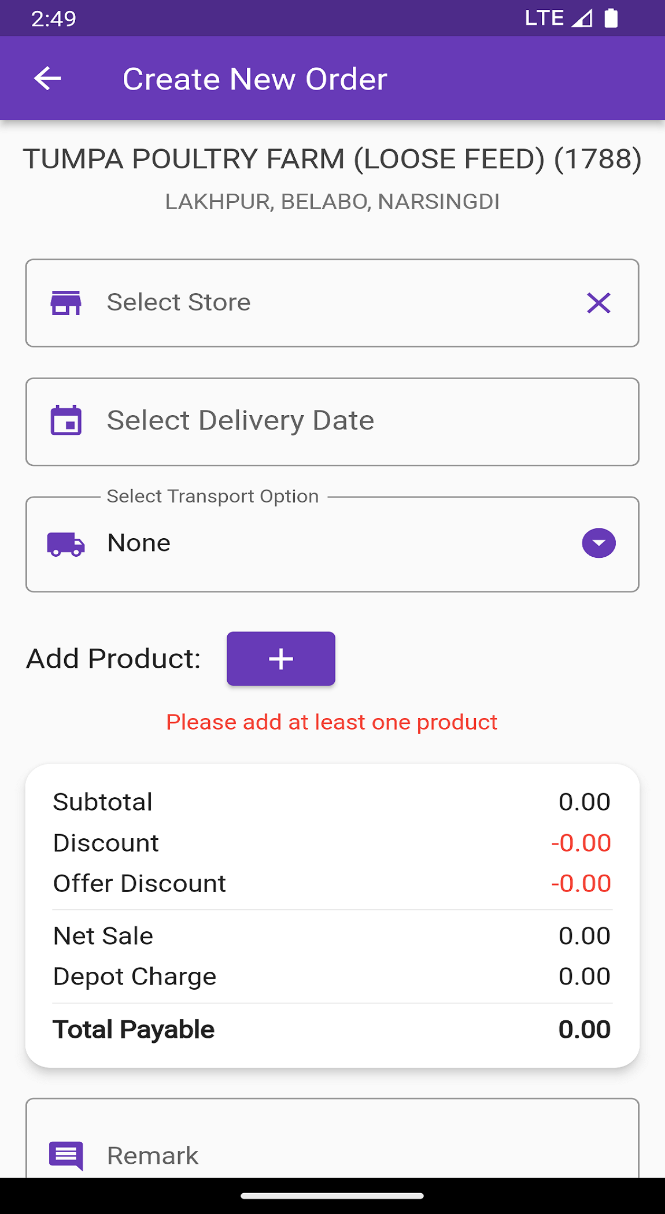Open the Select Delivery Date picker
The height and width of the screenshot is (1214, 665).
[x=332, y=421]
